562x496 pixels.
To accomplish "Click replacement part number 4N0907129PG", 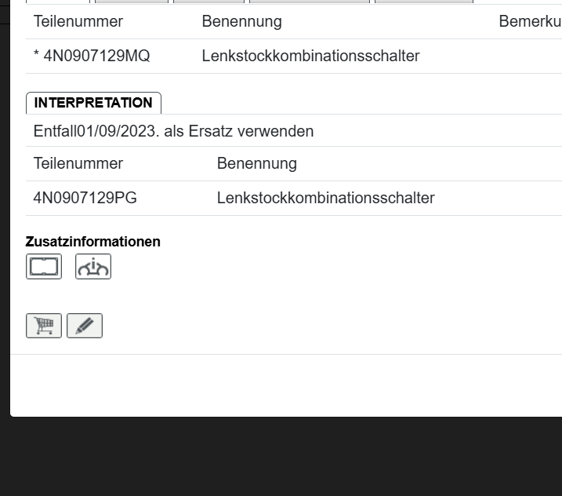I will 85,198.
